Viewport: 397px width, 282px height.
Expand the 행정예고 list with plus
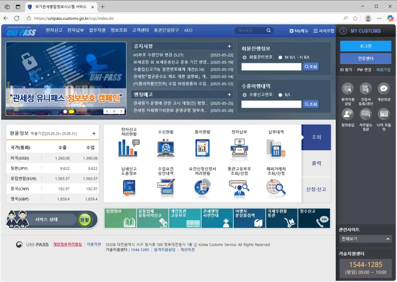[x=229, y=95]
